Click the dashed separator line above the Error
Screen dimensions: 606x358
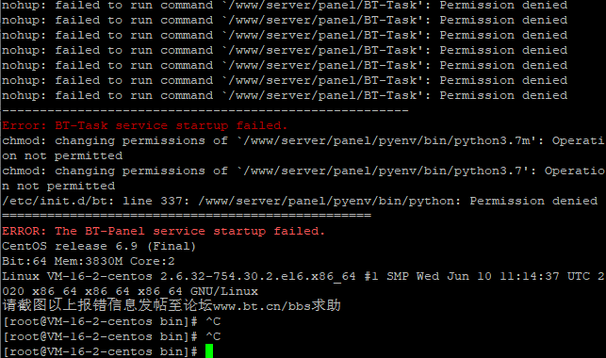coord(205,110)
